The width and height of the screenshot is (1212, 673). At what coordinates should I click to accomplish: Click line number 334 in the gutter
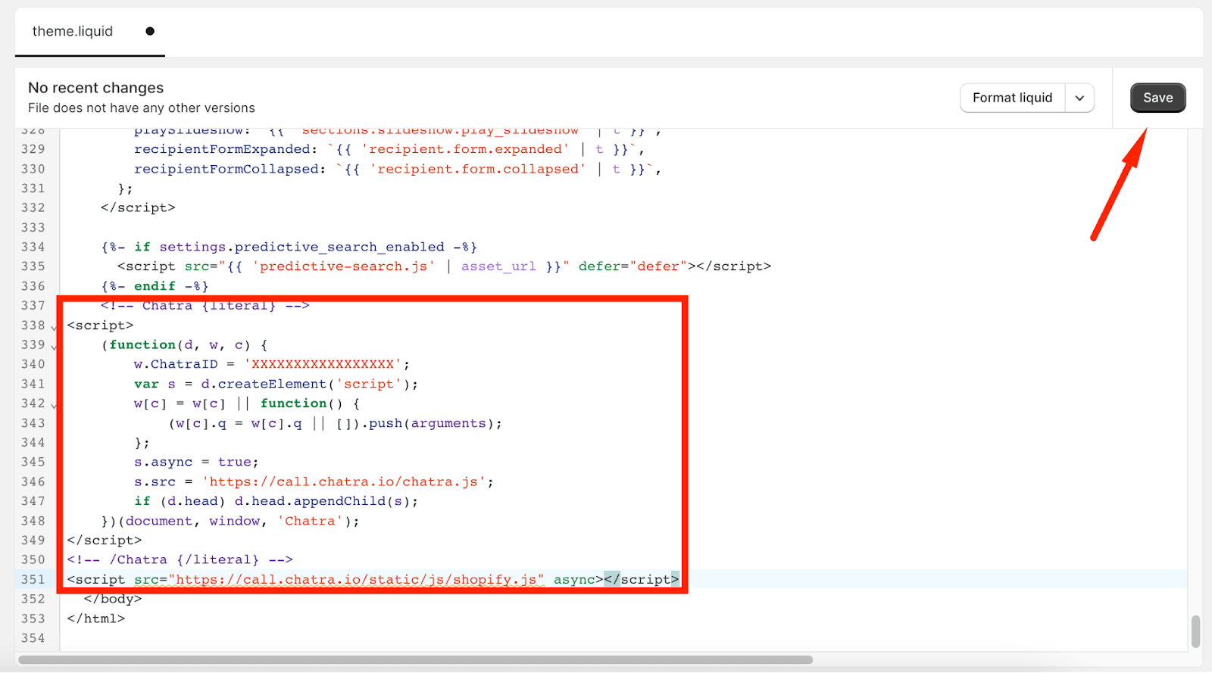(x=33, y=247)
